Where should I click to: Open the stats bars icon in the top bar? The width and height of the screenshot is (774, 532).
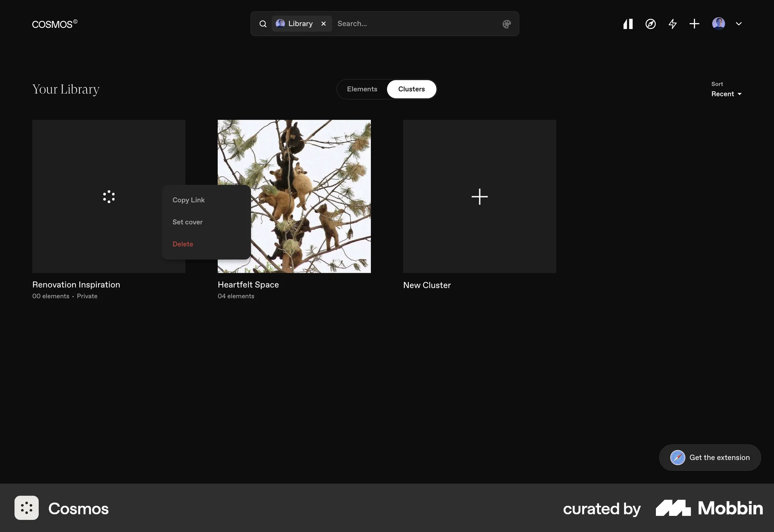point(628,24)
